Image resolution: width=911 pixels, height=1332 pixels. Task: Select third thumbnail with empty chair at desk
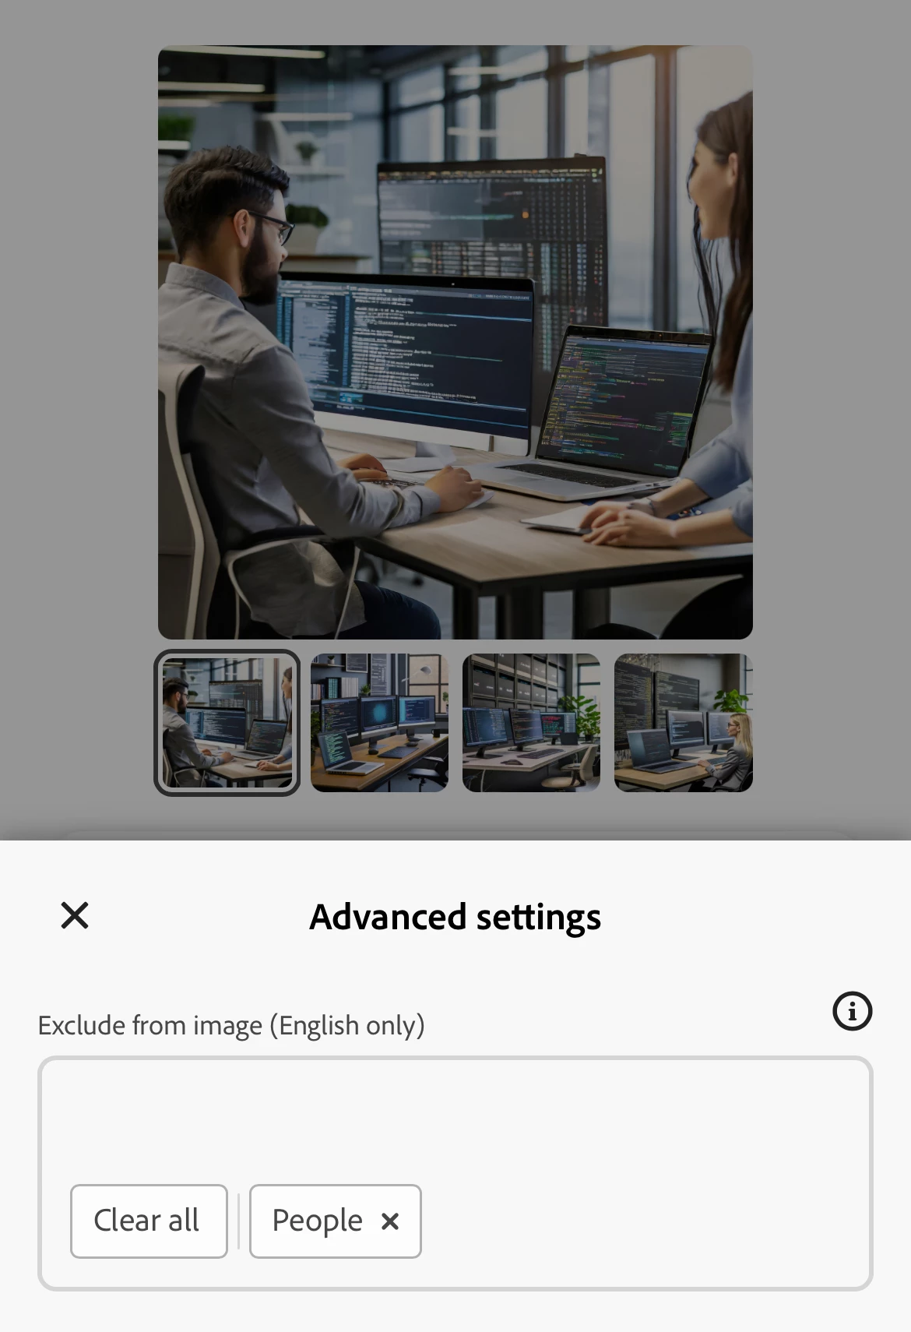(x=531, y=723)
